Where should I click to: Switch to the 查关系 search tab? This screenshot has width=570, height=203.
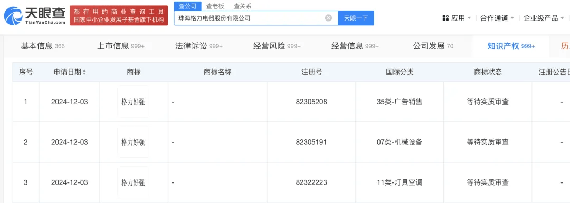[242, 6]
